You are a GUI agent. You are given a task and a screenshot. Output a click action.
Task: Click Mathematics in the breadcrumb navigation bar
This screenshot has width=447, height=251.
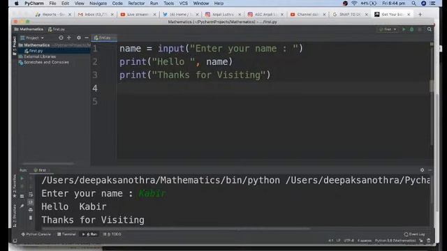point(29,29)
